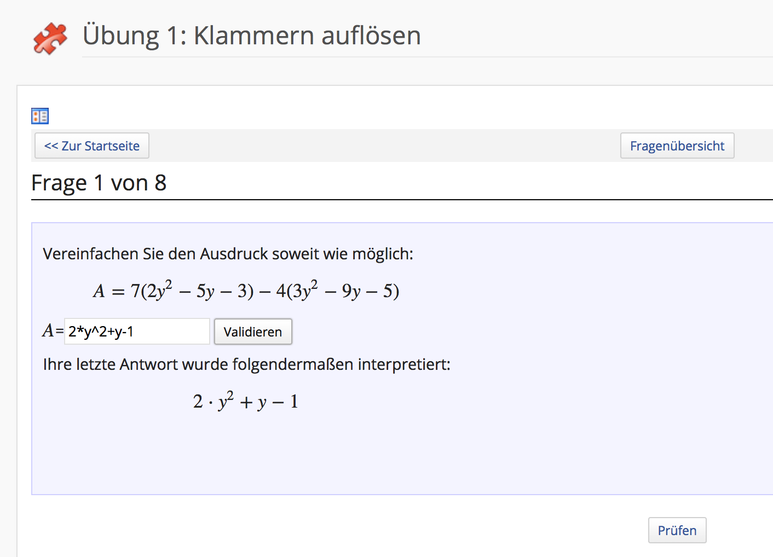Open the Fragenübersicht question overview
This screenshot has width=773, height=557.
[677, 146]
